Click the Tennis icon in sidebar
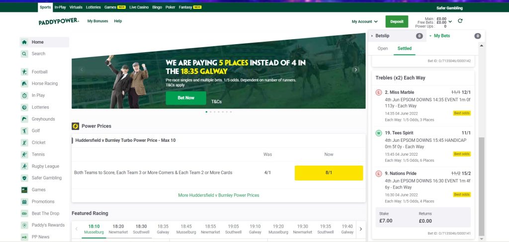 [x=24, y=155]
